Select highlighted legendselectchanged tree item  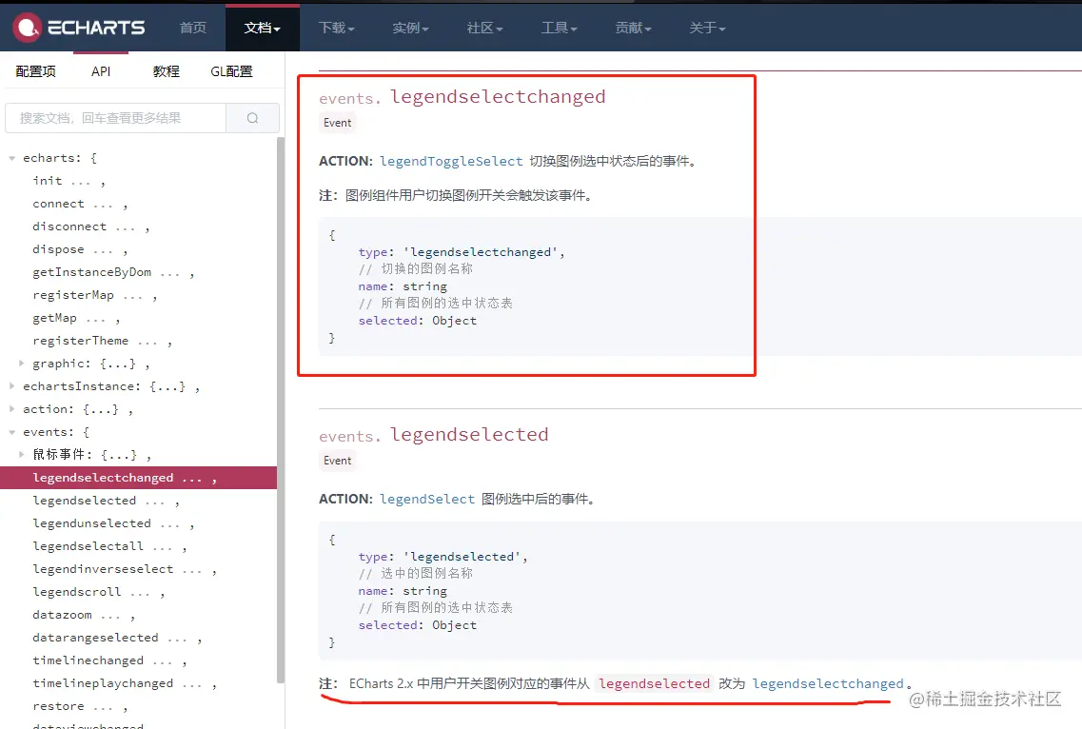[x=138, y=478]
